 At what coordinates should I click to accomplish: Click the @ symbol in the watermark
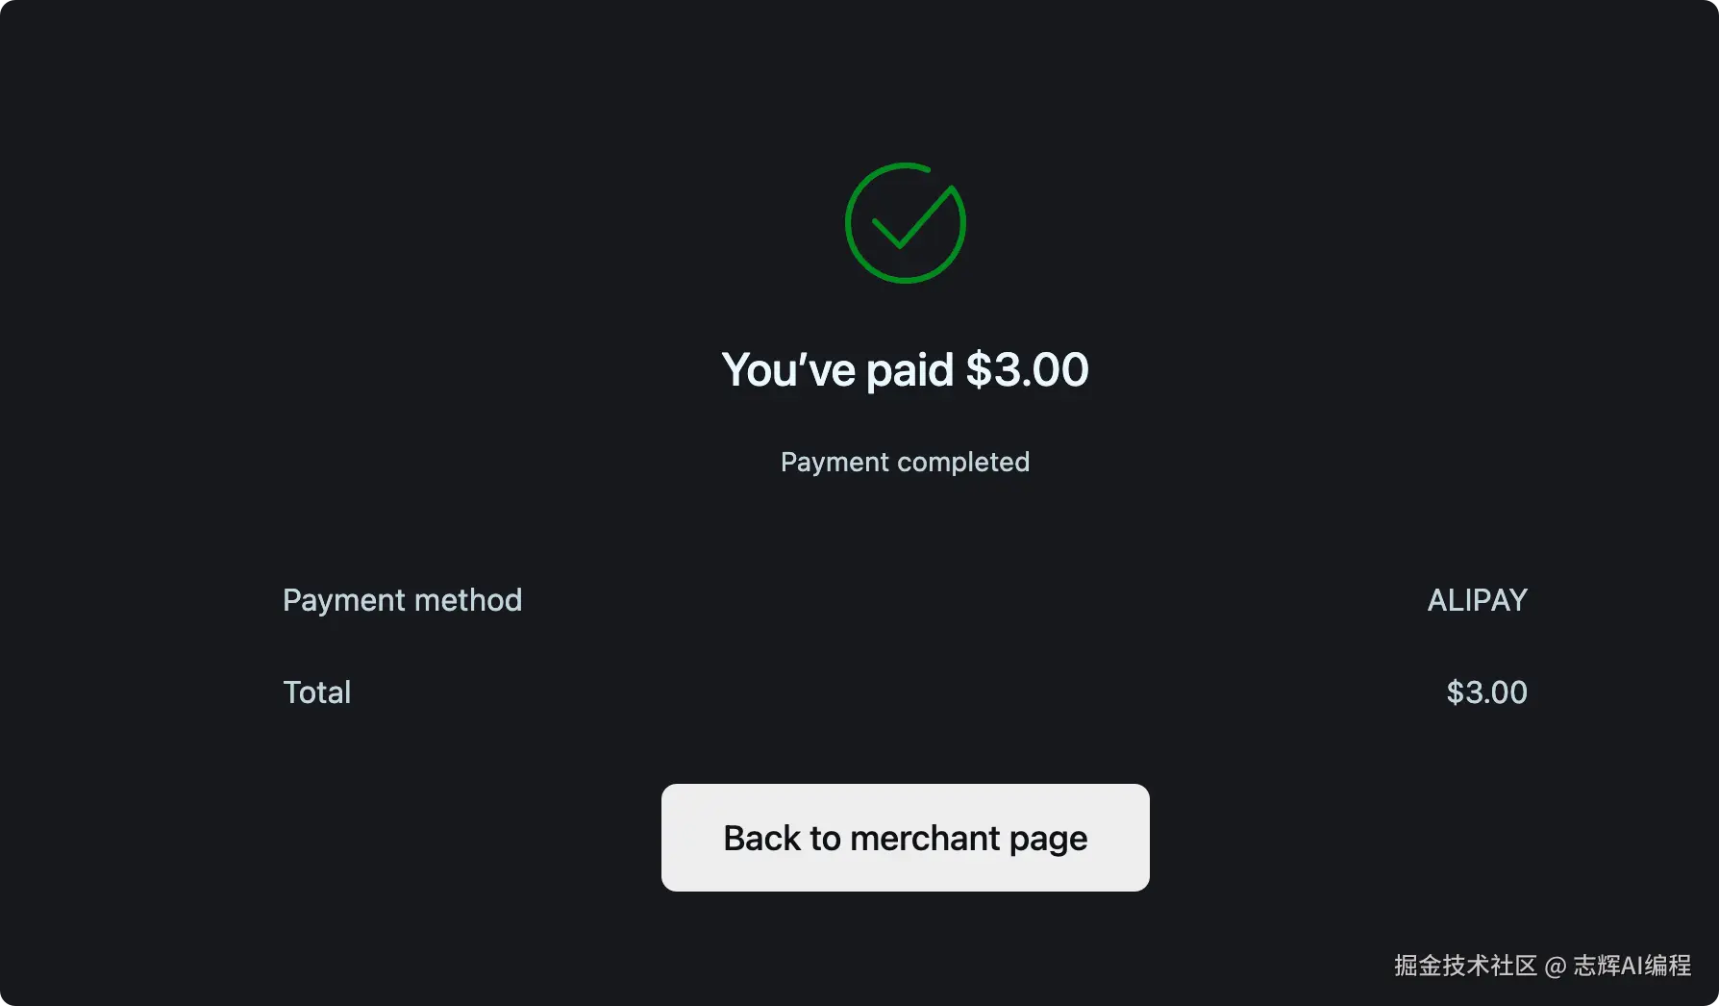[x=1555, y=967]
